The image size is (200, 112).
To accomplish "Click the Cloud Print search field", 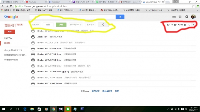I will (72, 17).
